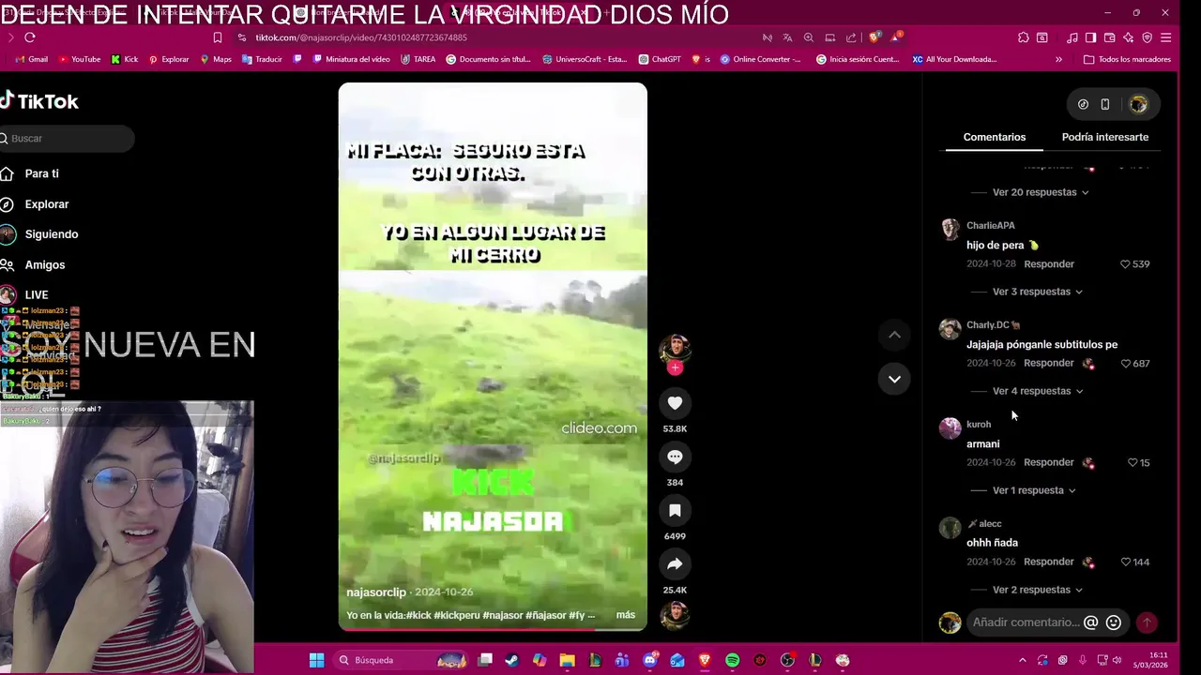1201x675 pixels.
Task: Show more bookmarks with double chevron
Action: (1058, 59)
